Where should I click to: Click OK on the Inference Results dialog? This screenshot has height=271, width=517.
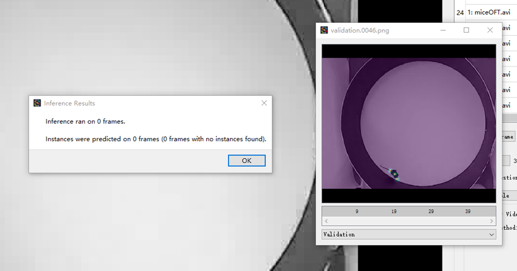246,160
